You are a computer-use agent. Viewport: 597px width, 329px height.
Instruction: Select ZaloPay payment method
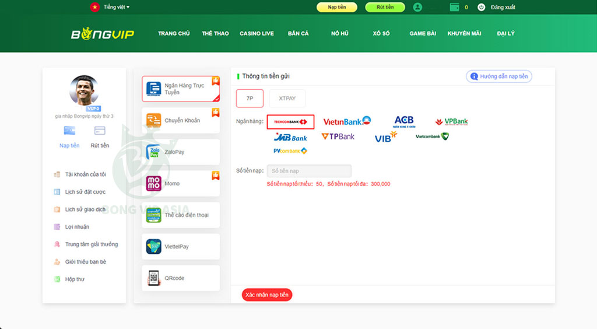(181, 152)
